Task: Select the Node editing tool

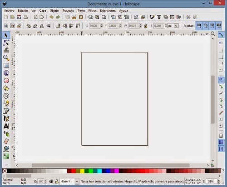Action: [6, 43]
